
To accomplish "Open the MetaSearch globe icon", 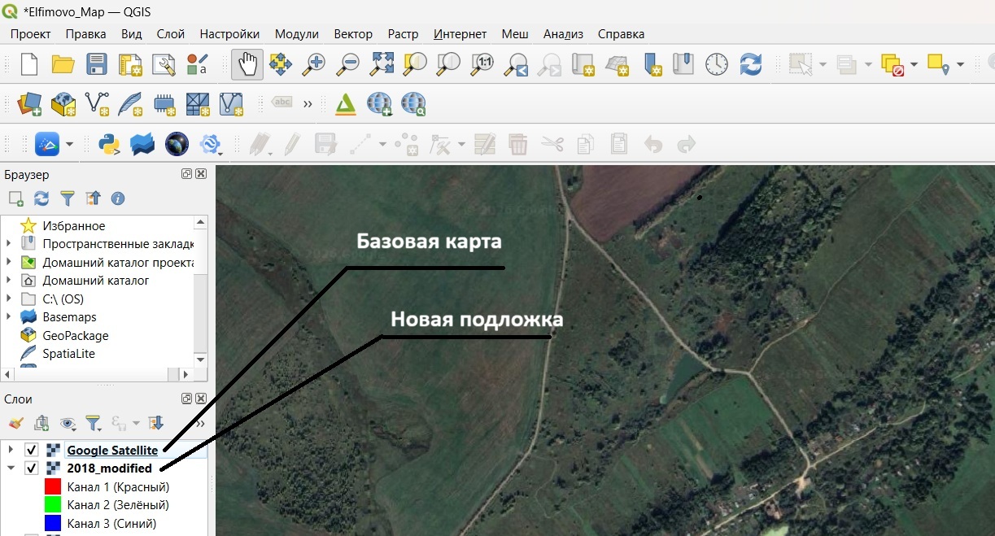I will click(413, 103).
